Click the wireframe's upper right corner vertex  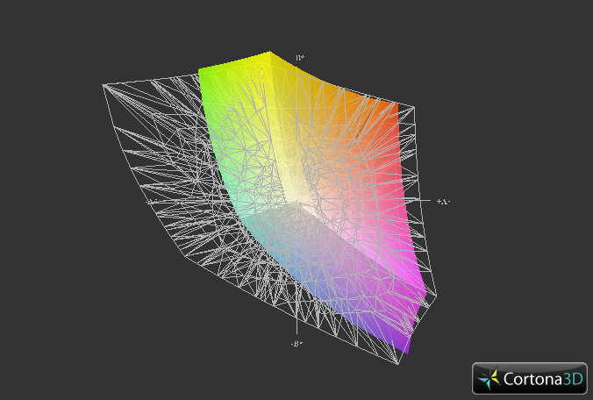click(413, 111)
